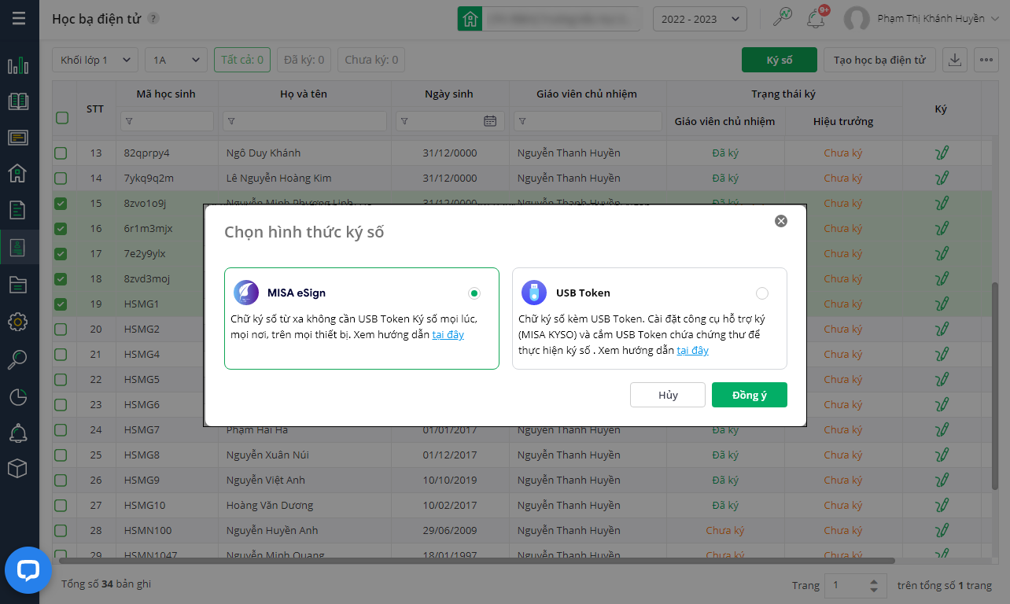
Task: Click the hamburger menu icon
Action: click(x=19, y=18)
